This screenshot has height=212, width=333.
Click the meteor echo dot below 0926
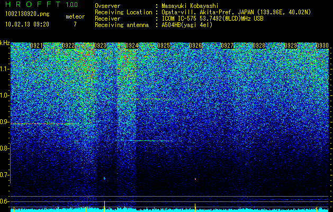point(195,179)
